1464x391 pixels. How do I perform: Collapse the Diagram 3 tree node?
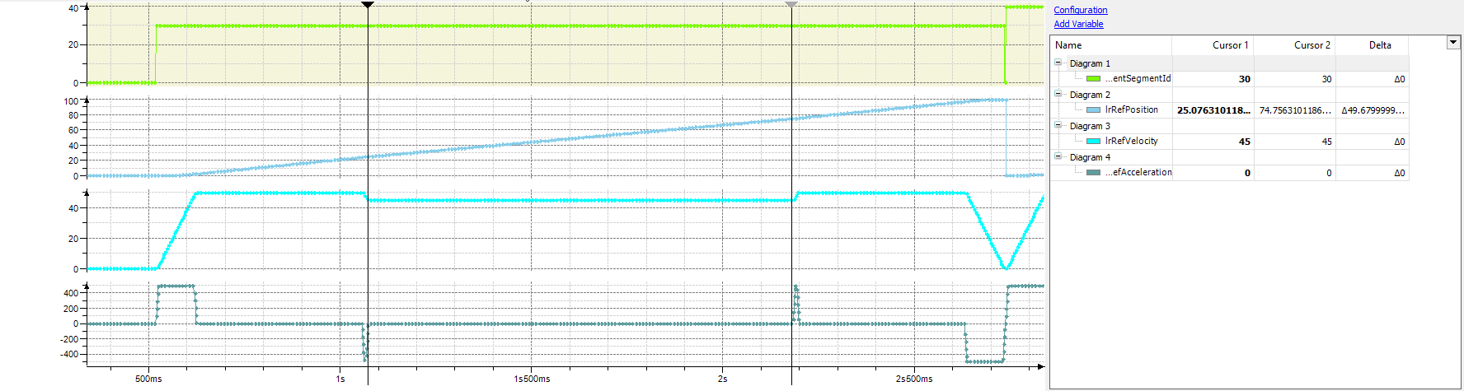(1058, 125)
